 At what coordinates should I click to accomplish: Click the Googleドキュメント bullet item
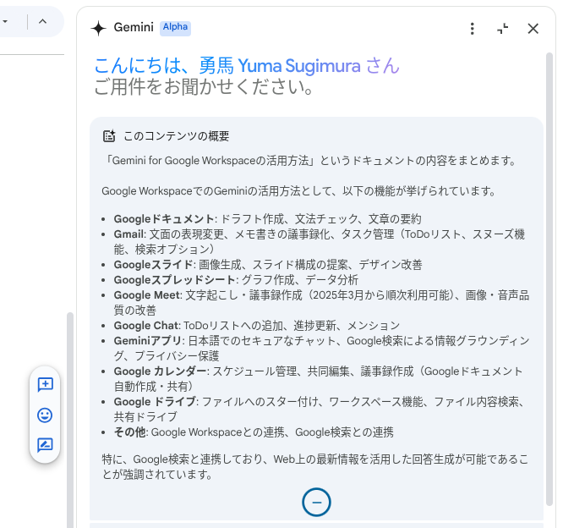tap(267, 219)
